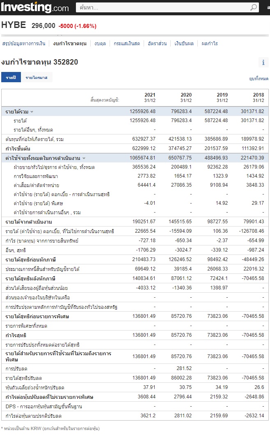
Task: Switch to the งบดุล tab
Action: click(x=100, y=44)
